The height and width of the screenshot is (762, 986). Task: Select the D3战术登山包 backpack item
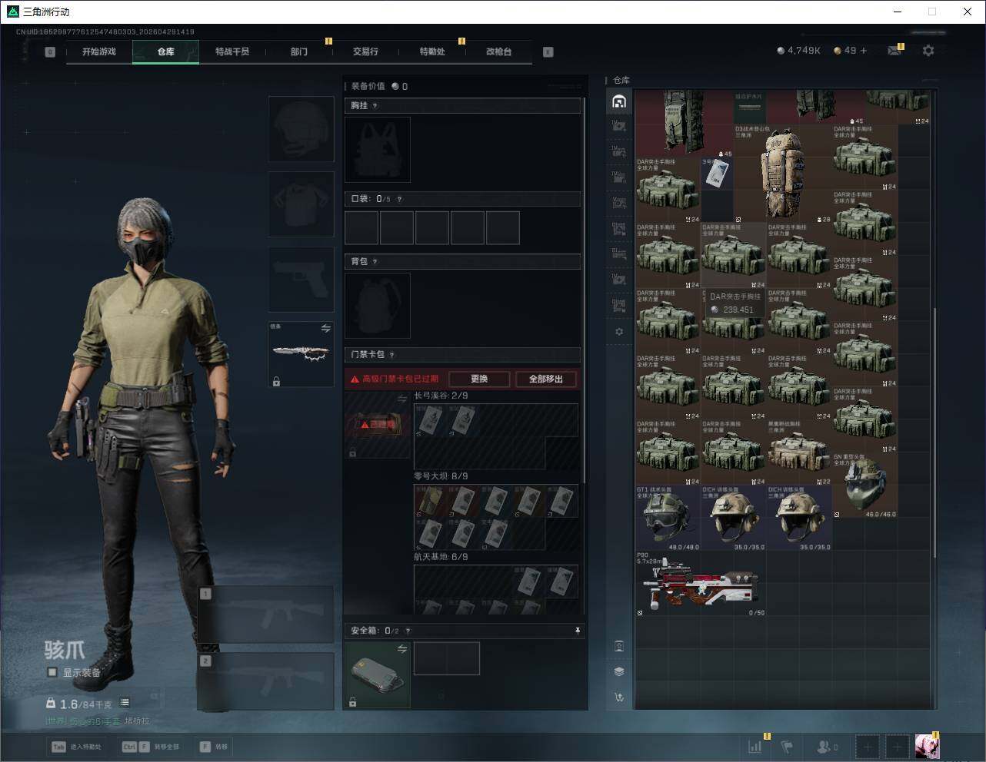click(x=783, y=174)
